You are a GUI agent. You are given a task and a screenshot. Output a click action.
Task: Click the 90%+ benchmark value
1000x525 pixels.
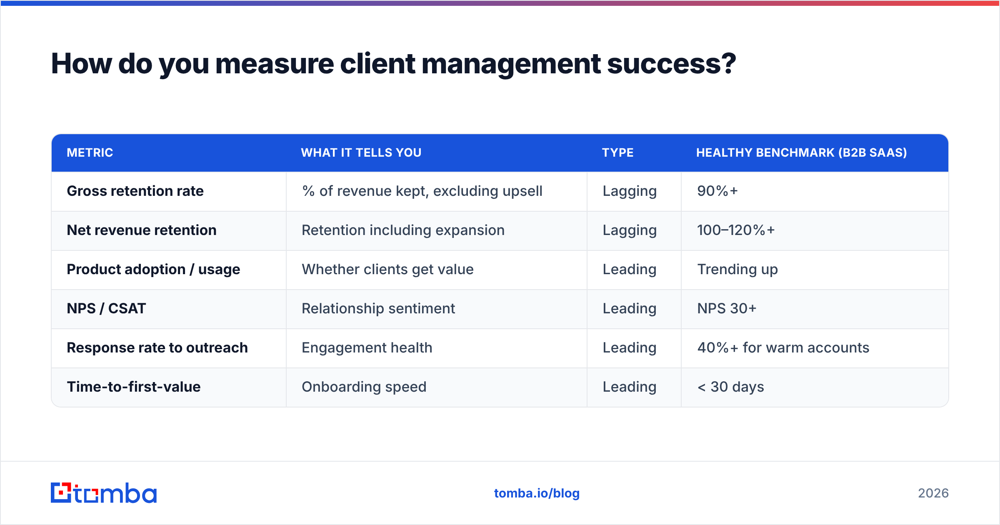coord(717,191)
